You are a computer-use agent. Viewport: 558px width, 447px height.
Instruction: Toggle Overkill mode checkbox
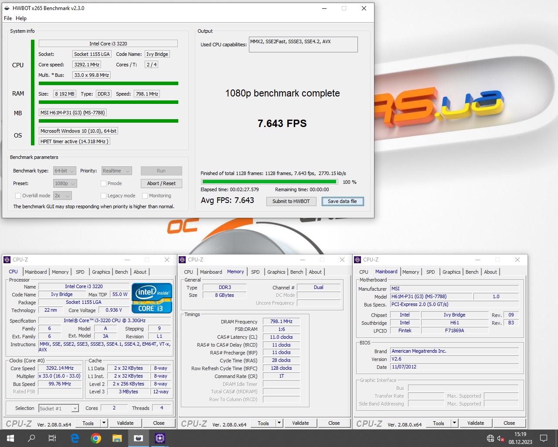(18, 196)
